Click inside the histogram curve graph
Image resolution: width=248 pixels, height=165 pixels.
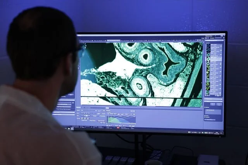coord(121,119)
